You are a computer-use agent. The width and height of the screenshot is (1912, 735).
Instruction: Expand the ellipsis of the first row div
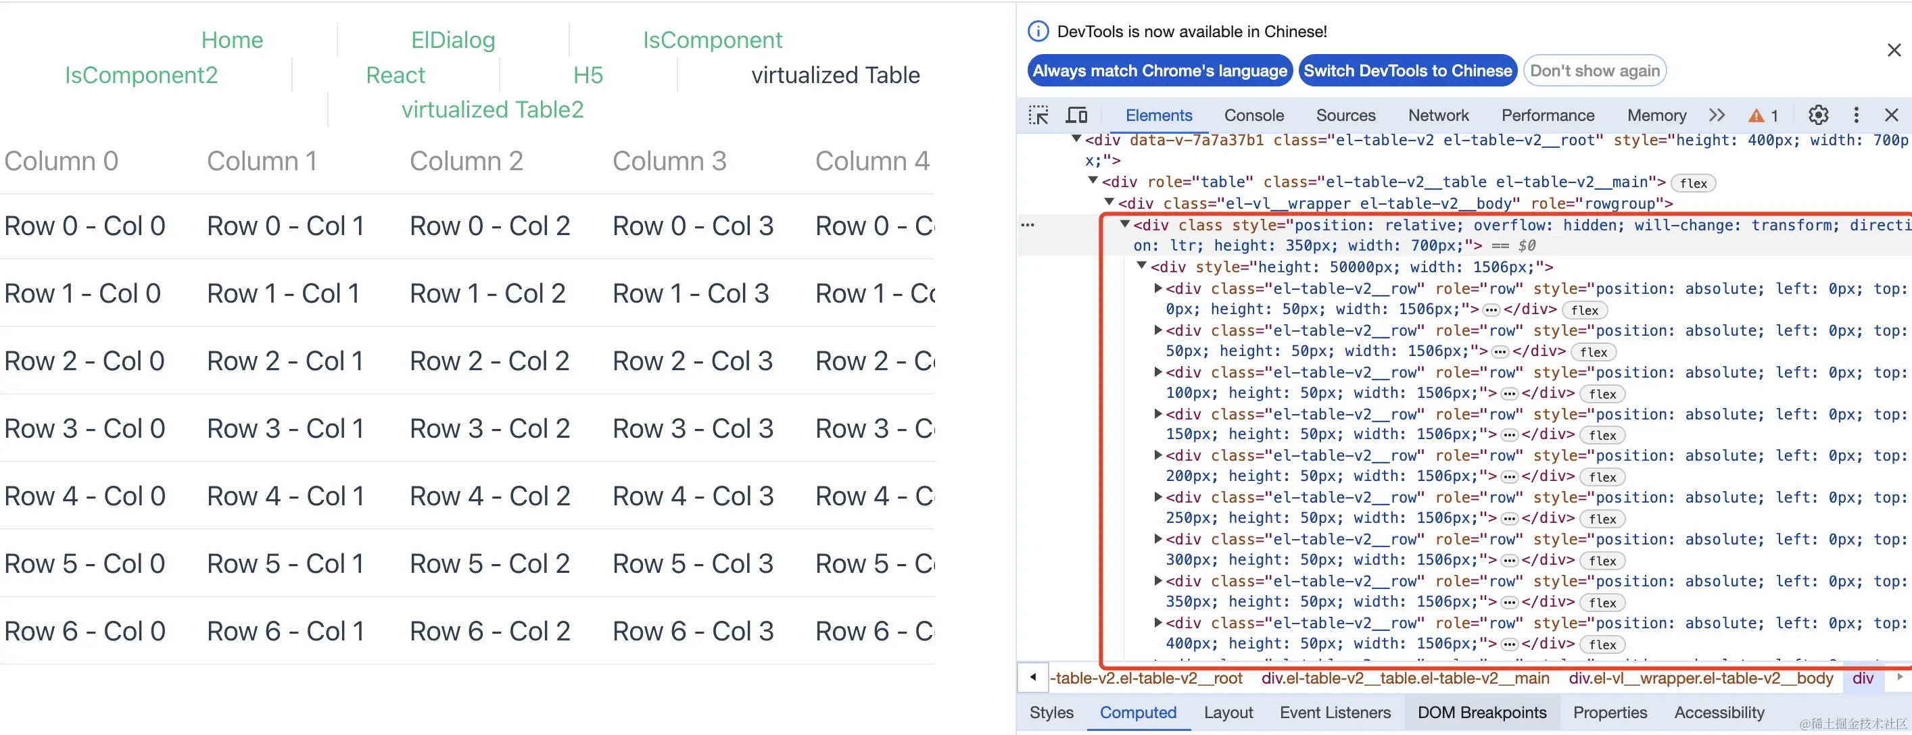[1491, 310]
